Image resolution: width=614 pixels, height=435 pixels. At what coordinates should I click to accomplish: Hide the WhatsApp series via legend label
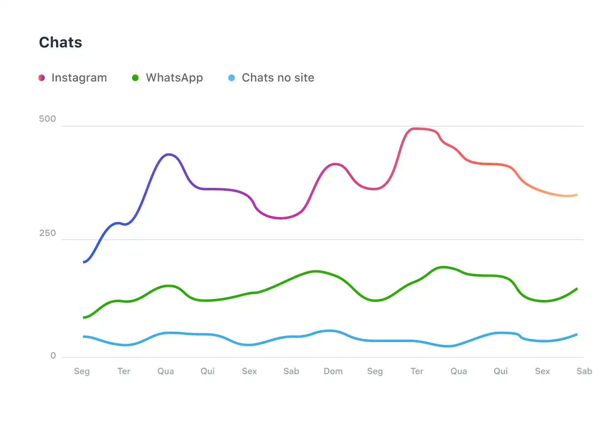point(174,78)
